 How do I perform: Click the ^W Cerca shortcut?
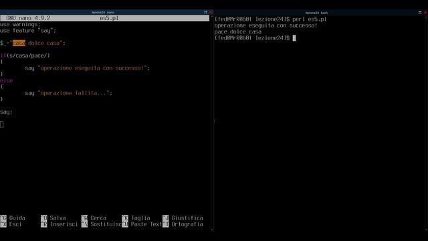[94, 218]
